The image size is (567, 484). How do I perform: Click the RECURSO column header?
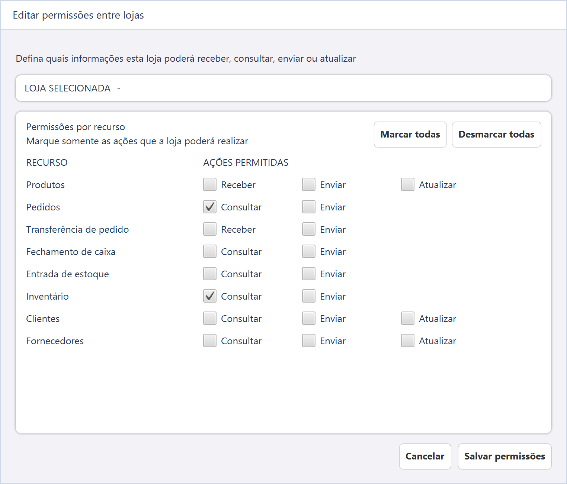coord(47,162)
